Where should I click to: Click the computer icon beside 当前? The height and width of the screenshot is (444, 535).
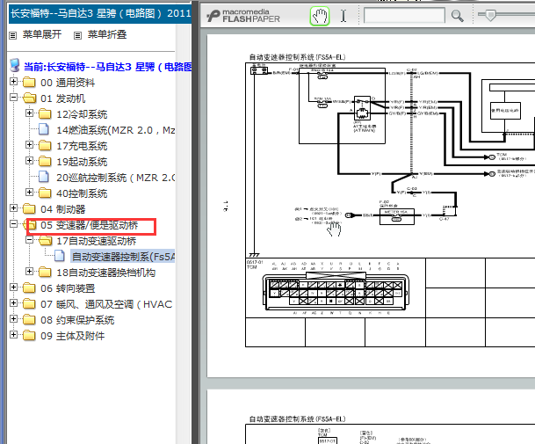(x=15, y=65)
